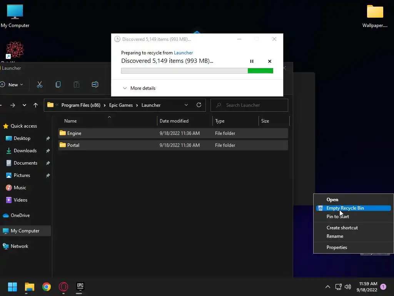Screen dimensions: 394x296
Task: Click the volume speaker icon
Action: (x=348, y=287)
